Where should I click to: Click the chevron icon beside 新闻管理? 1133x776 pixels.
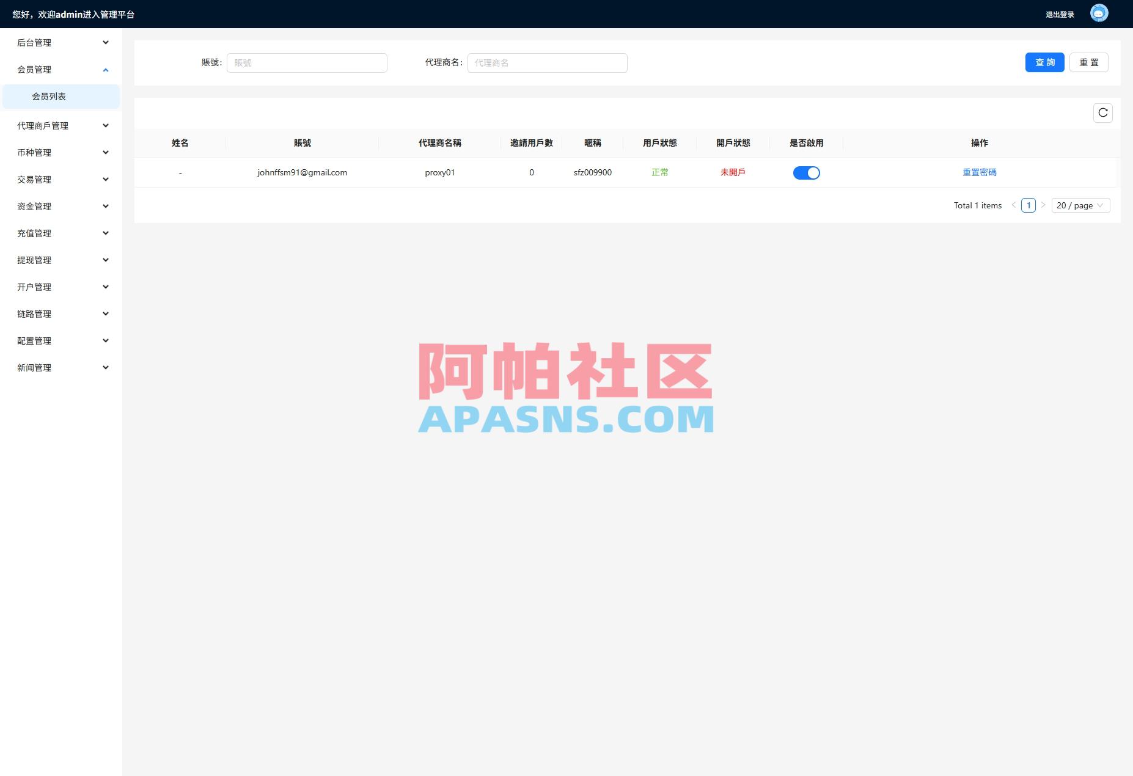pos(105,367)
